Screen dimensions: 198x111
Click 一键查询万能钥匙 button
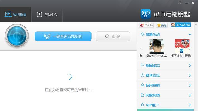click(x=63, y=36)
